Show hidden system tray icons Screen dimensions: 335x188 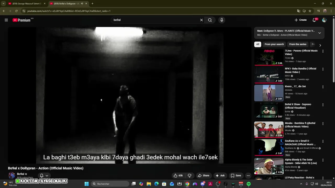(301, 184)
